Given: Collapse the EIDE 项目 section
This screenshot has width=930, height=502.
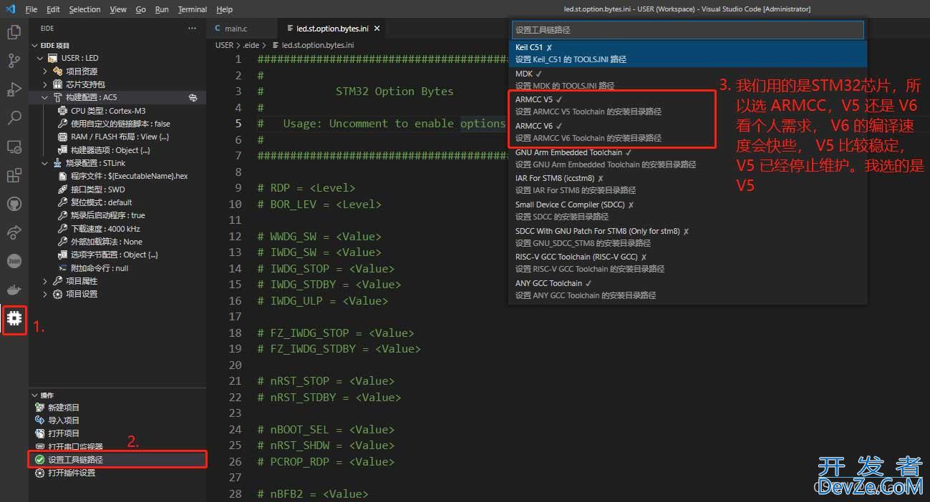Looking at the screenshot, I should point(35,45).
